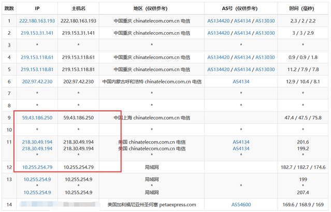This screenshot has width=331, height=212.
Task: Click IP link 219.153.31.141
Action: pyautogui.click(x=37, y=33)
